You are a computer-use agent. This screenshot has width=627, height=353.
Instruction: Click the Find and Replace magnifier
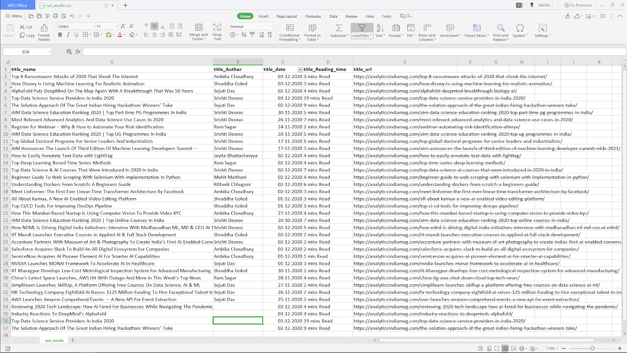(x=500, y=28)
